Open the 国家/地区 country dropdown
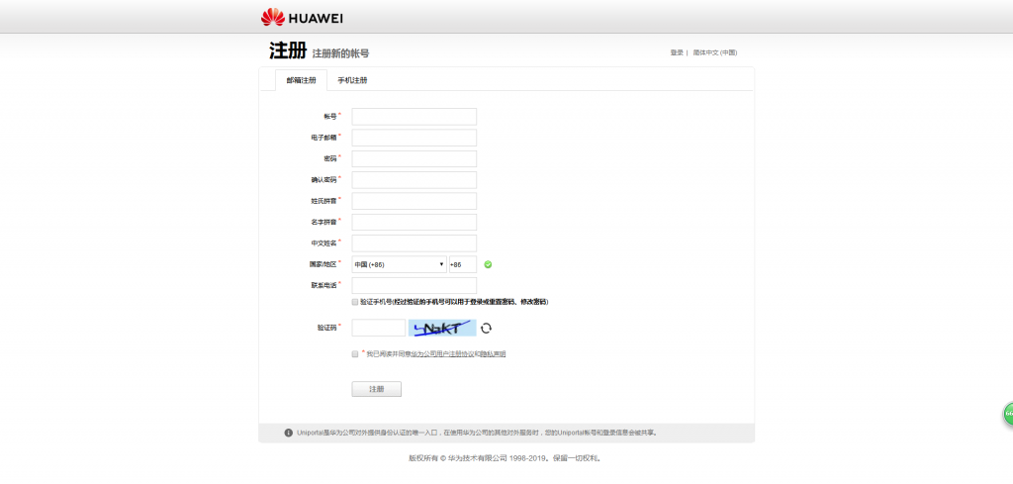 (399, 264)
